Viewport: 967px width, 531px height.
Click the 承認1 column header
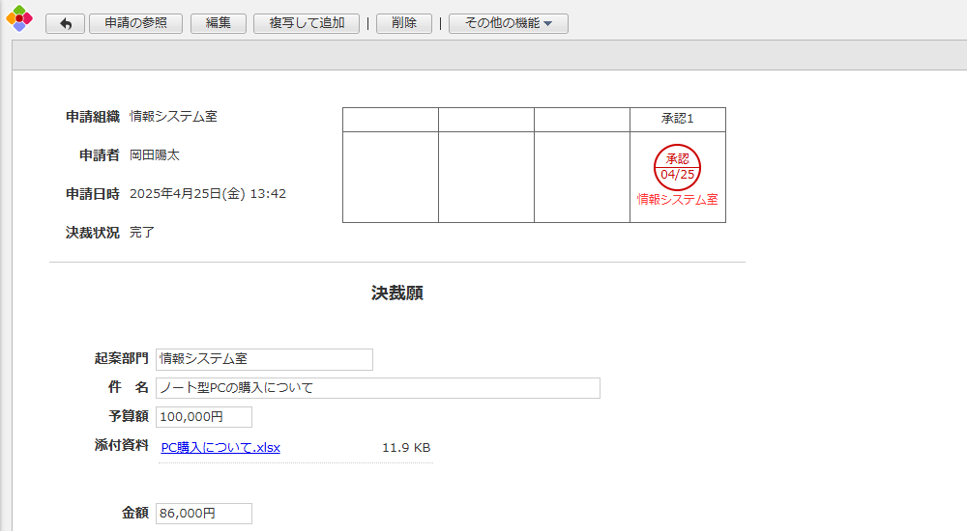677,119
